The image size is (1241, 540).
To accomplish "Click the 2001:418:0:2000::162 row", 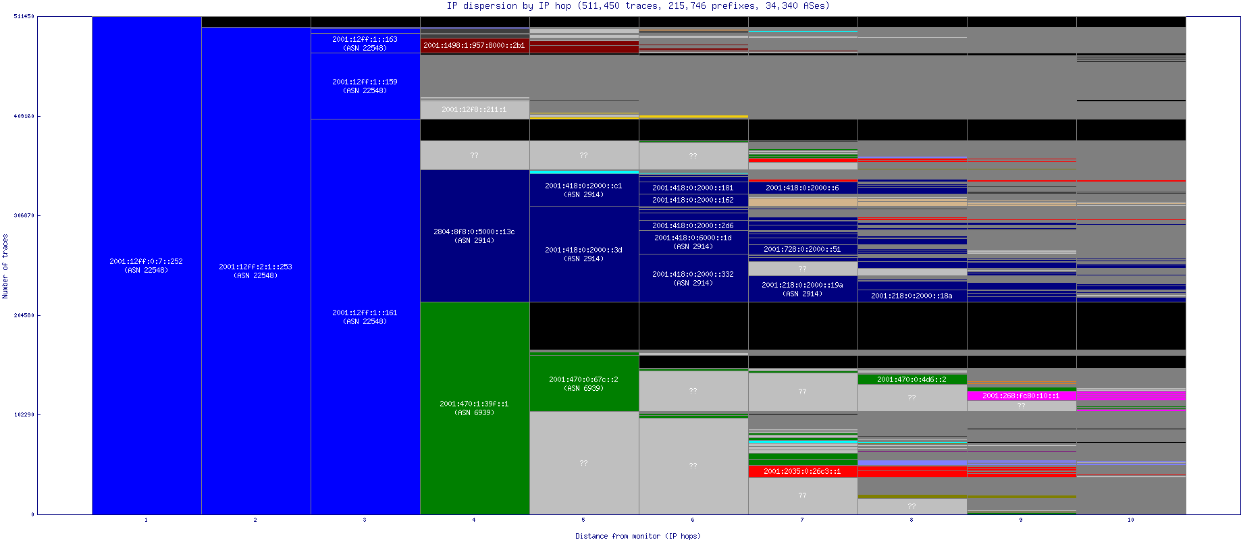I will click(x=693, y=200).
